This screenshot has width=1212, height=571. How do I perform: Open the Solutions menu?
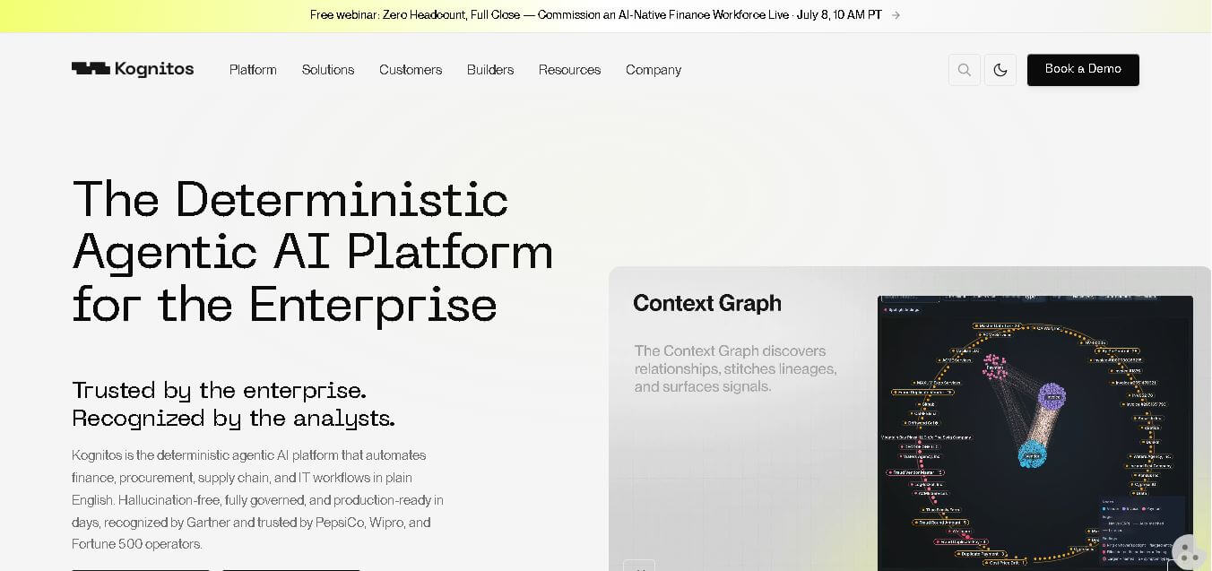pos(328,70)
